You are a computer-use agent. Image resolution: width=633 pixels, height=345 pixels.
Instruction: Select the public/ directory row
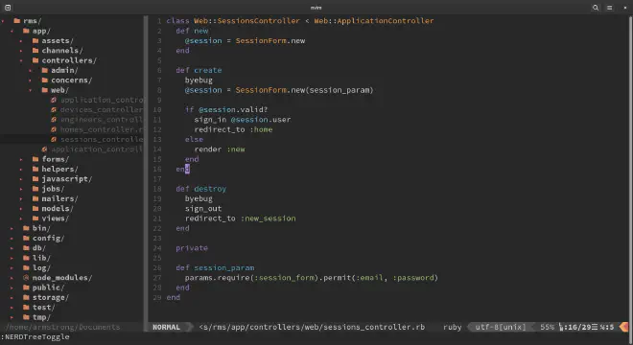[72, 287]
